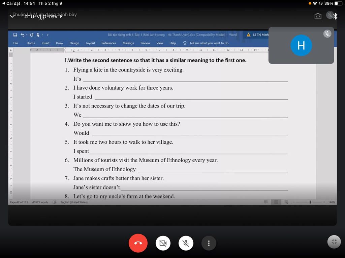Click the proofing check icon in status bar
This screenshot has height=258, width=345.
pyautogui.click(x=54, y=202)
